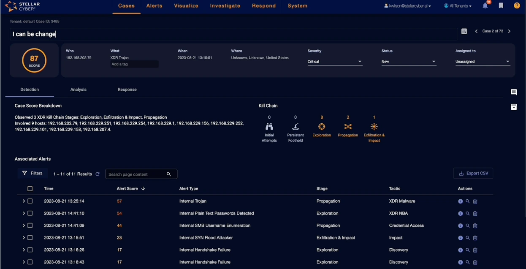Click the 87 score circle
The width and height of the screenshot is (526, 269).
(34, 61)
